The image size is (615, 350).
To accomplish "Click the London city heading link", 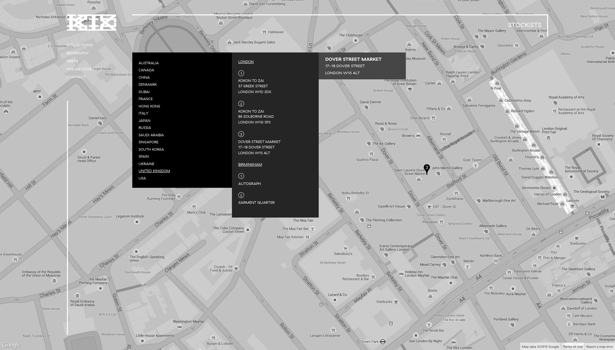I will pos(246,62).
